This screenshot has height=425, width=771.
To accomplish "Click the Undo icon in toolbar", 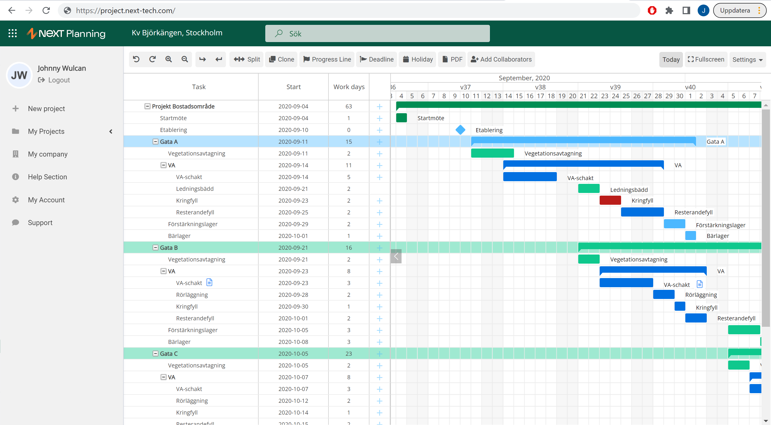I will click(x=136, y=59).
